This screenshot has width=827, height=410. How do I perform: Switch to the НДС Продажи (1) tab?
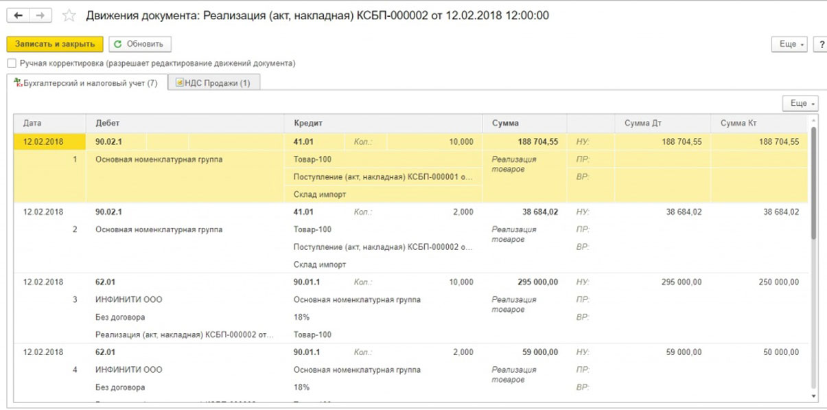click(213, 83)
